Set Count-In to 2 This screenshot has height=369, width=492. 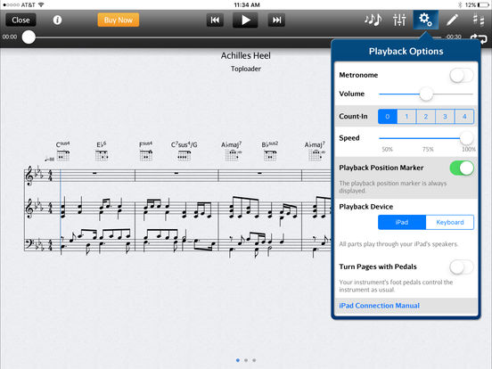pos(426,117)
